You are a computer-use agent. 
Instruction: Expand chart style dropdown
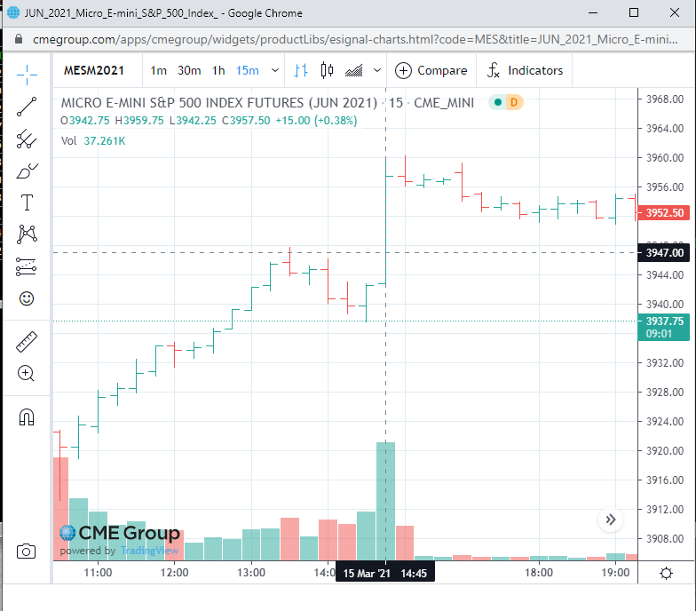pyautogui.click(x=377, y=70)
